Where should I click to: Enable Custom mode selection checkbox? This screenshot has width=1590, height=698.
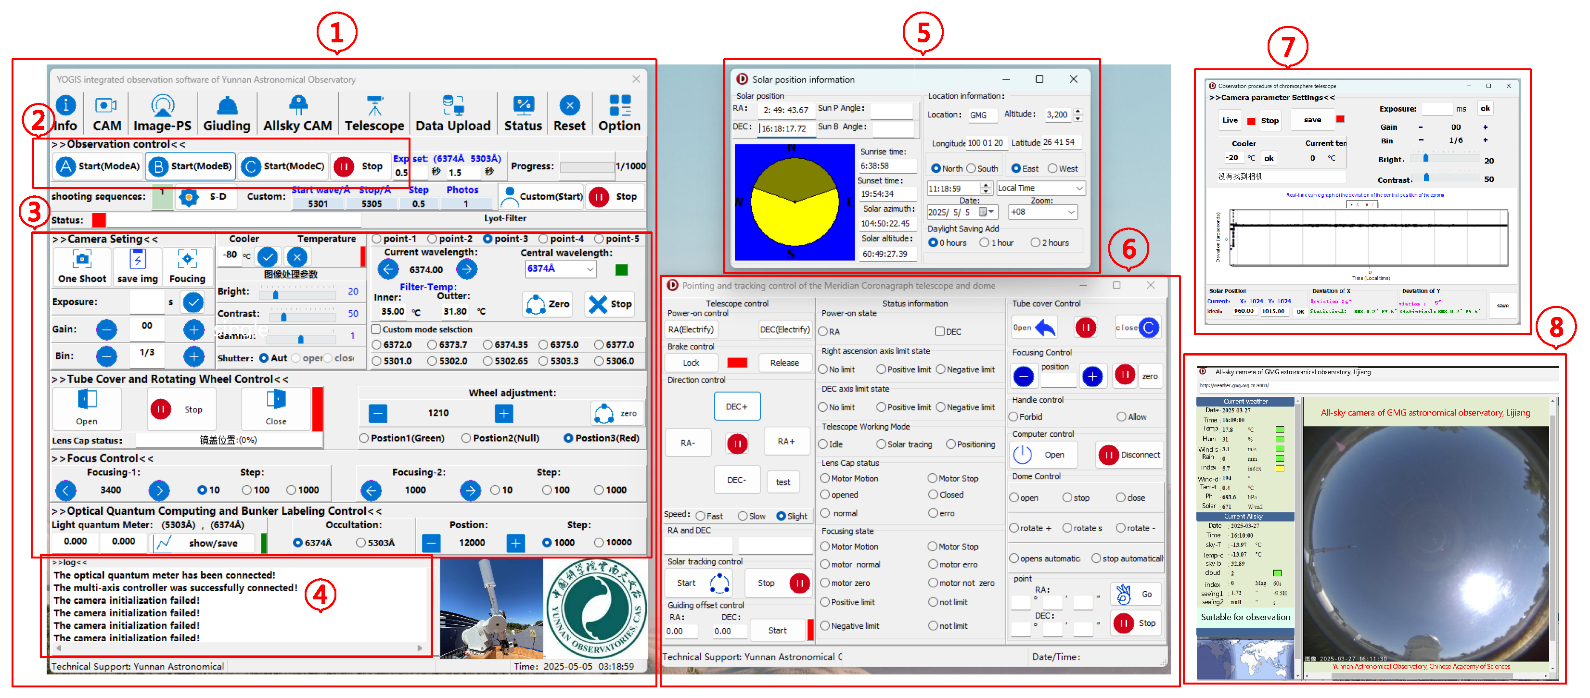[x=376, y=329]
